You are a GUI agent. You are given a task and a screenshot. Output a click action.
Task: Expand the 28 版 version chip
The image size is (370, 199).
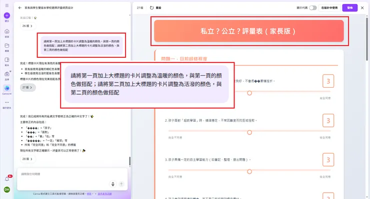tap(27, 159)
